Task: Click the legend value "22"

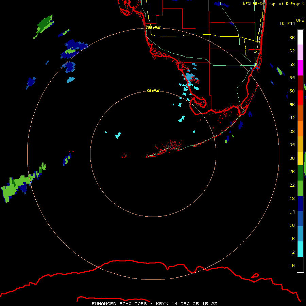Action: click(x=292, y=185)
